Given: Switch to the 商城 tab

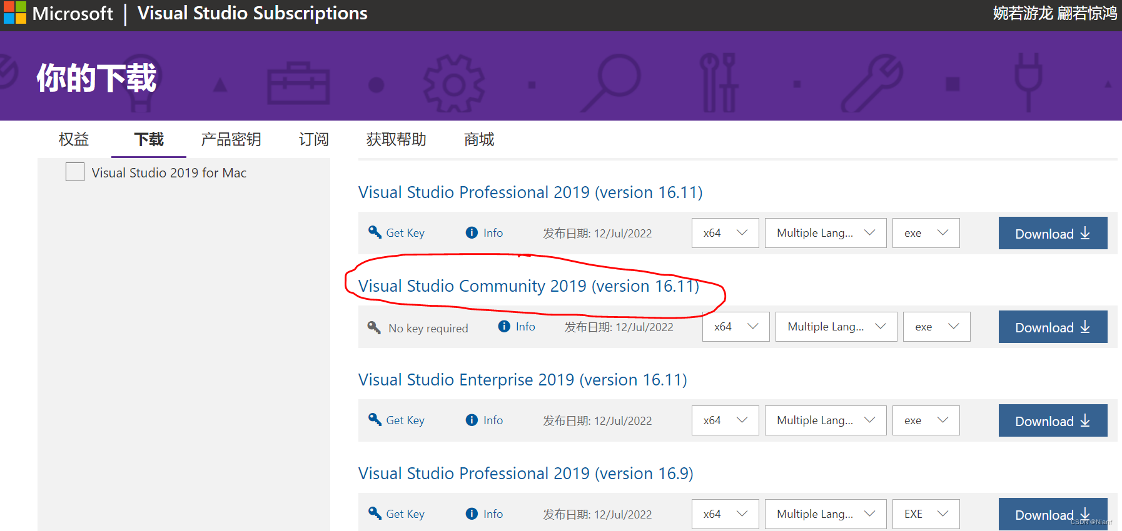Looking at the screenshot, I should 479,139.
